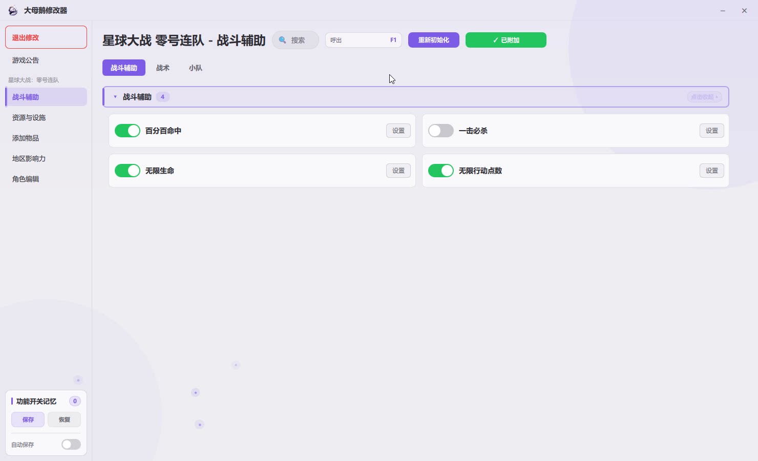Switch to the 战术 tab
Viewport: 758px width, 461px height.
pos(163,68)
